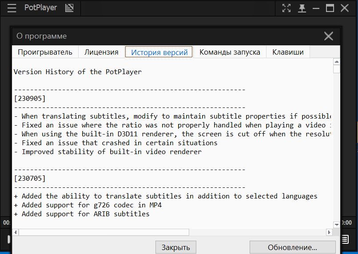Minimize the PotPlayer window

pos(316,9)
